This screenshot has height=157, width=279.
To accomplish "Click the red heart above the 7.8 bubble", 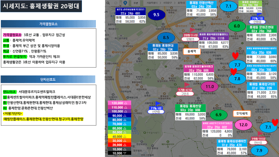I will click(x=234, y=72).
